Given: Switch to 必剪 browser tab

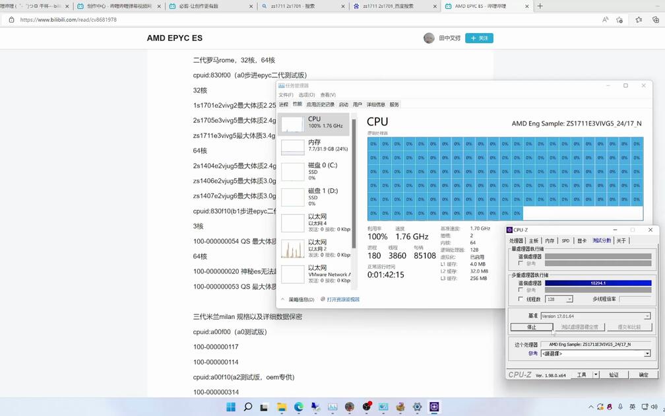Looking at the screenshot, I should (210, 7).
